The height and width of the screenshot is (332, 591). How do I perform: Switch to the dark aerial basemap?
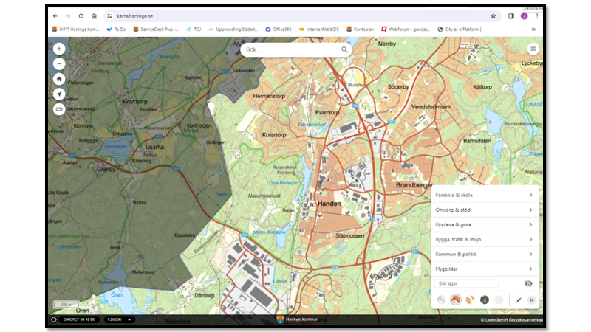point(485,300)
